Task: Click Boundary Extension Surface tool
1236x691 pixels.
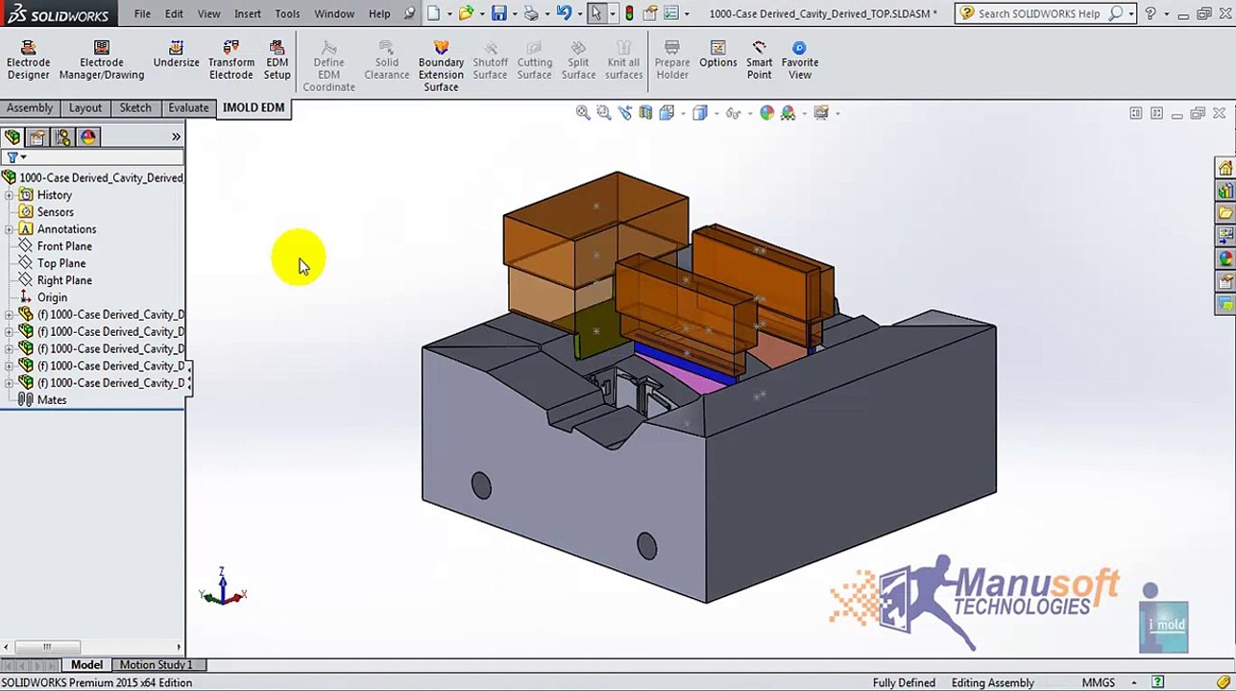Action: point(441,66)
